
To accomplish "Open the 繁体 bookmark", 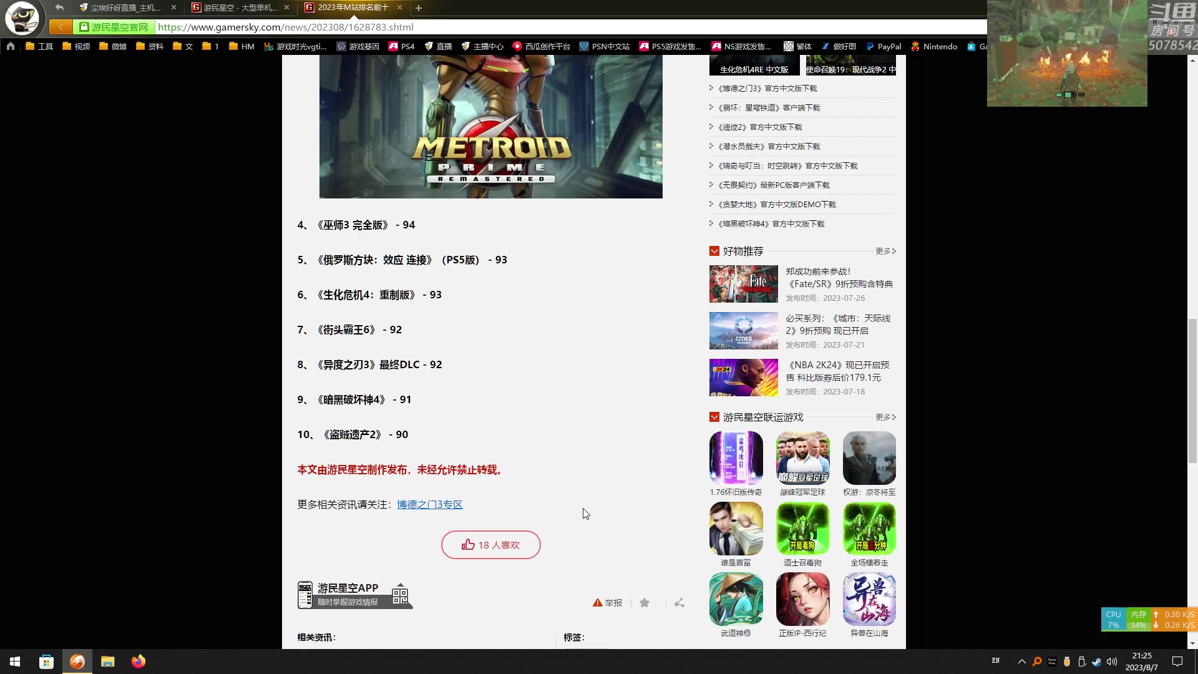I will pyautogui.click(x=798, y=46).
